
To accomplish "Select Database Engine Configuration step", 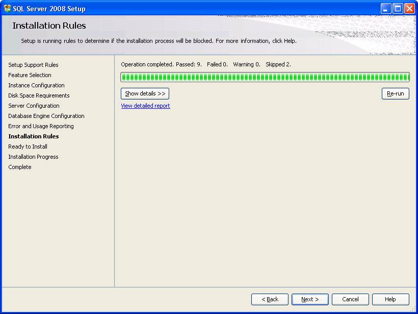I will pyautogui.click(x=46, y=116).
